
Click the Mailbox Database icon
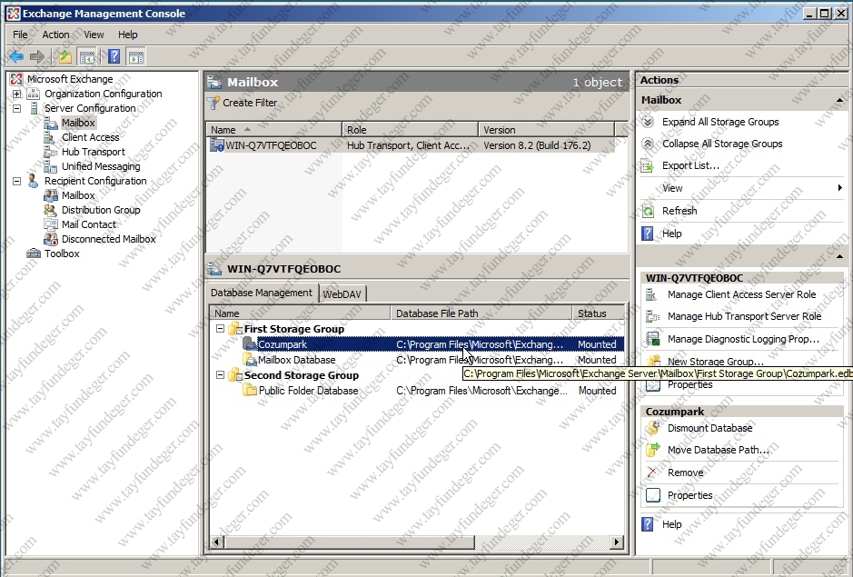(x=250, y=359)
